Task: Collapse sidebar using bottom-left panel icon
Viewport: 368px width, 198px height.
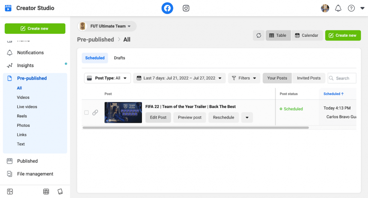Action: [x=10, y=192]
